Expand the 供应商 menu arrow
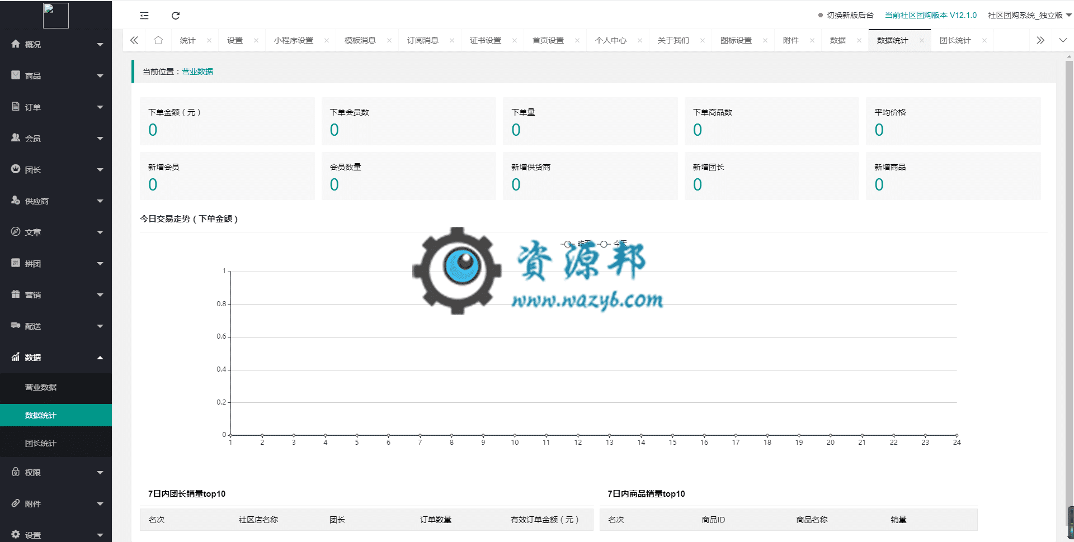1074x542 pixels. click(x=100, y=201)
